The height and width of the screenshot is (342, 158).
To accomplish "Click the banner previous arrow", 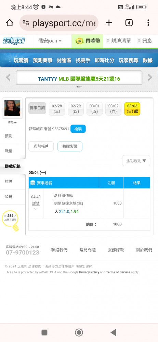I will pos(8,77).
